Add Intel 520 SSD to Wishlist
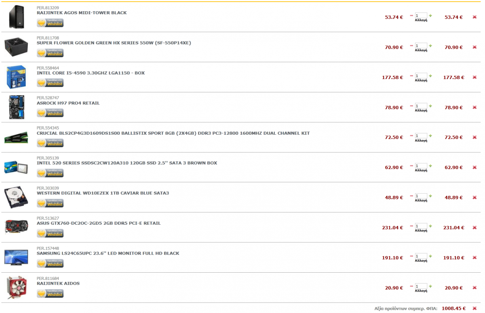Image resolution: width=485 pixels, height=313 pixels. [50, 173]
